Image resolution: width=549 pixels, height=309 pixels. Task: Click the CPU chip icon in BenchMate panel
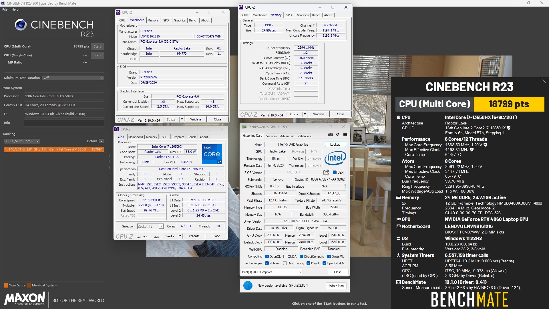point(398,117)
